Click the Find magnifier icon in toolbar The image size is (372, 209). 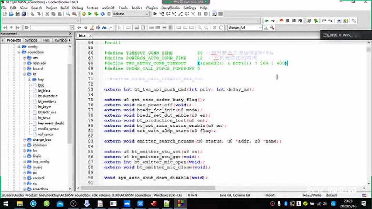pos(68,14)
